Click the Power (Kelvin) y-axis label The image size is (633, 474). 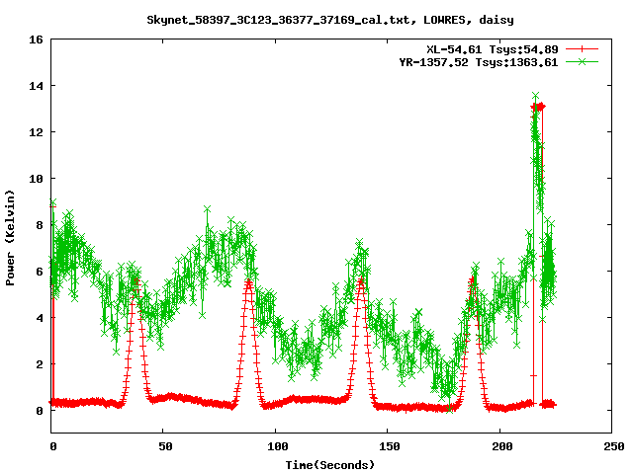[10, 238]
